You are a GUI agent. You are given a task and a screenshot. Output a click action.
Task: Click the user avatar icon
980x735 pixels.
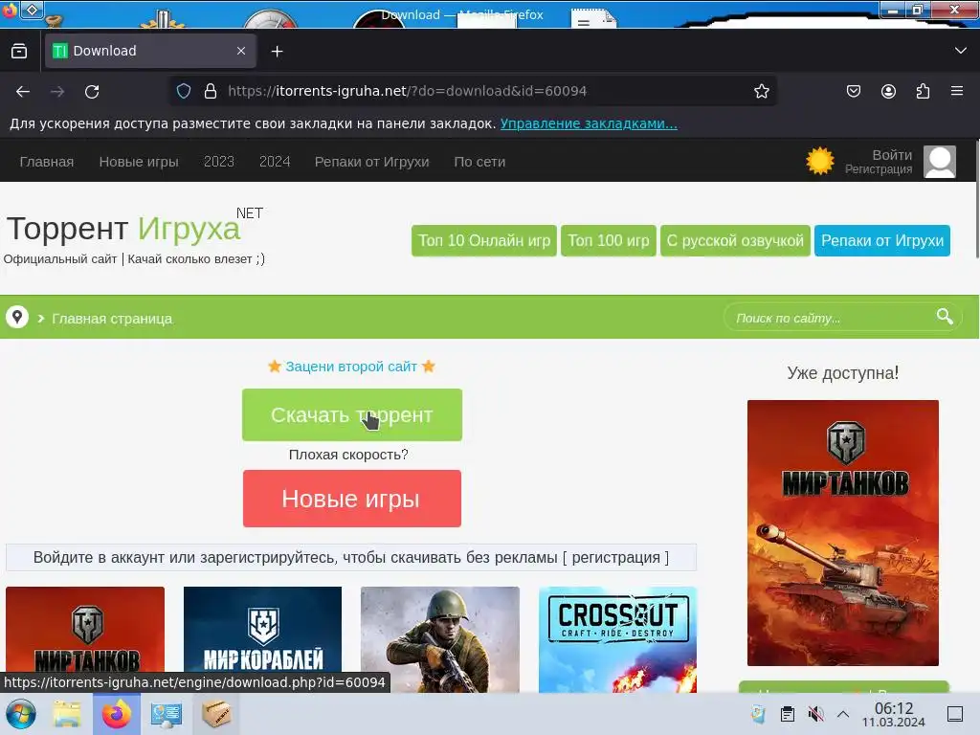[940, 162]
